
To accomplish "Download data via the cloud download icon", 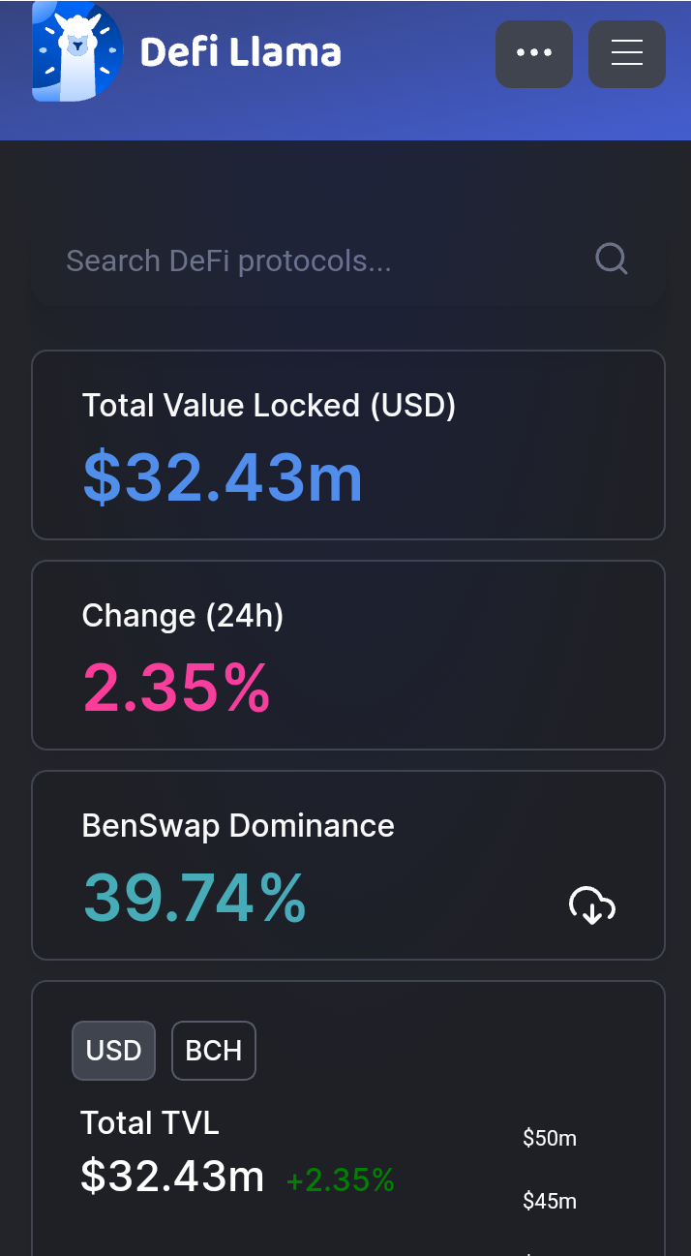I will click(x=592, y=905).
